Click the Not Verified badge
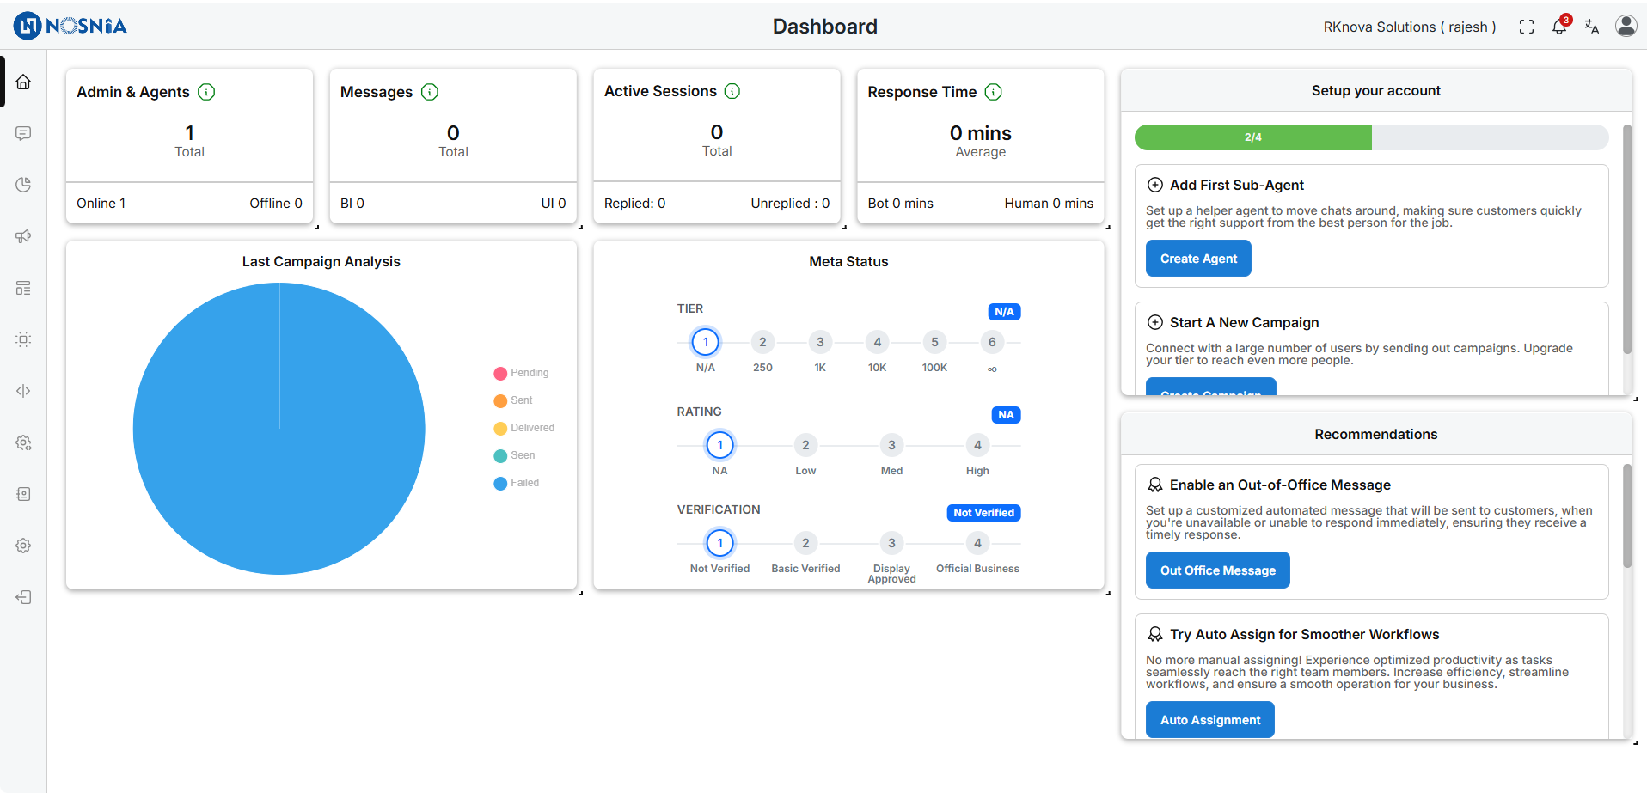 983,513
